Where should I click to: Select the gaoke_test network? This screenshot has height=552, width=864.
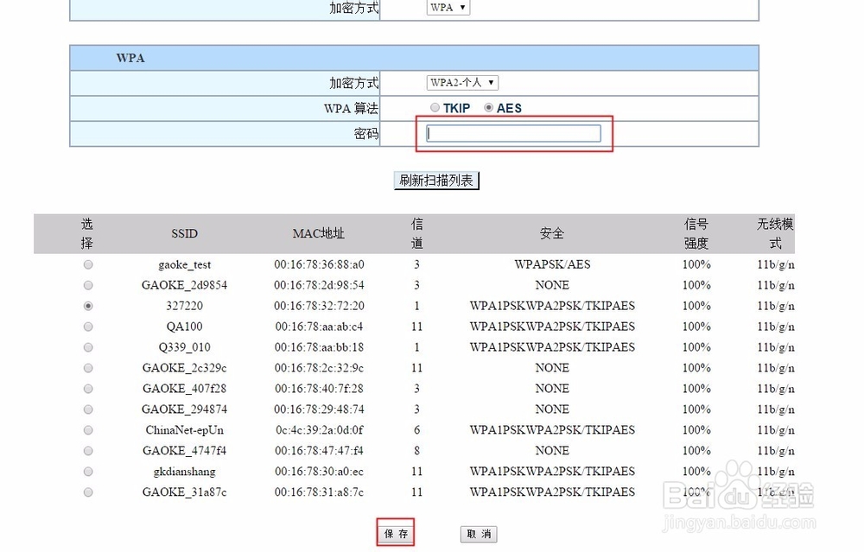point(87,264)
